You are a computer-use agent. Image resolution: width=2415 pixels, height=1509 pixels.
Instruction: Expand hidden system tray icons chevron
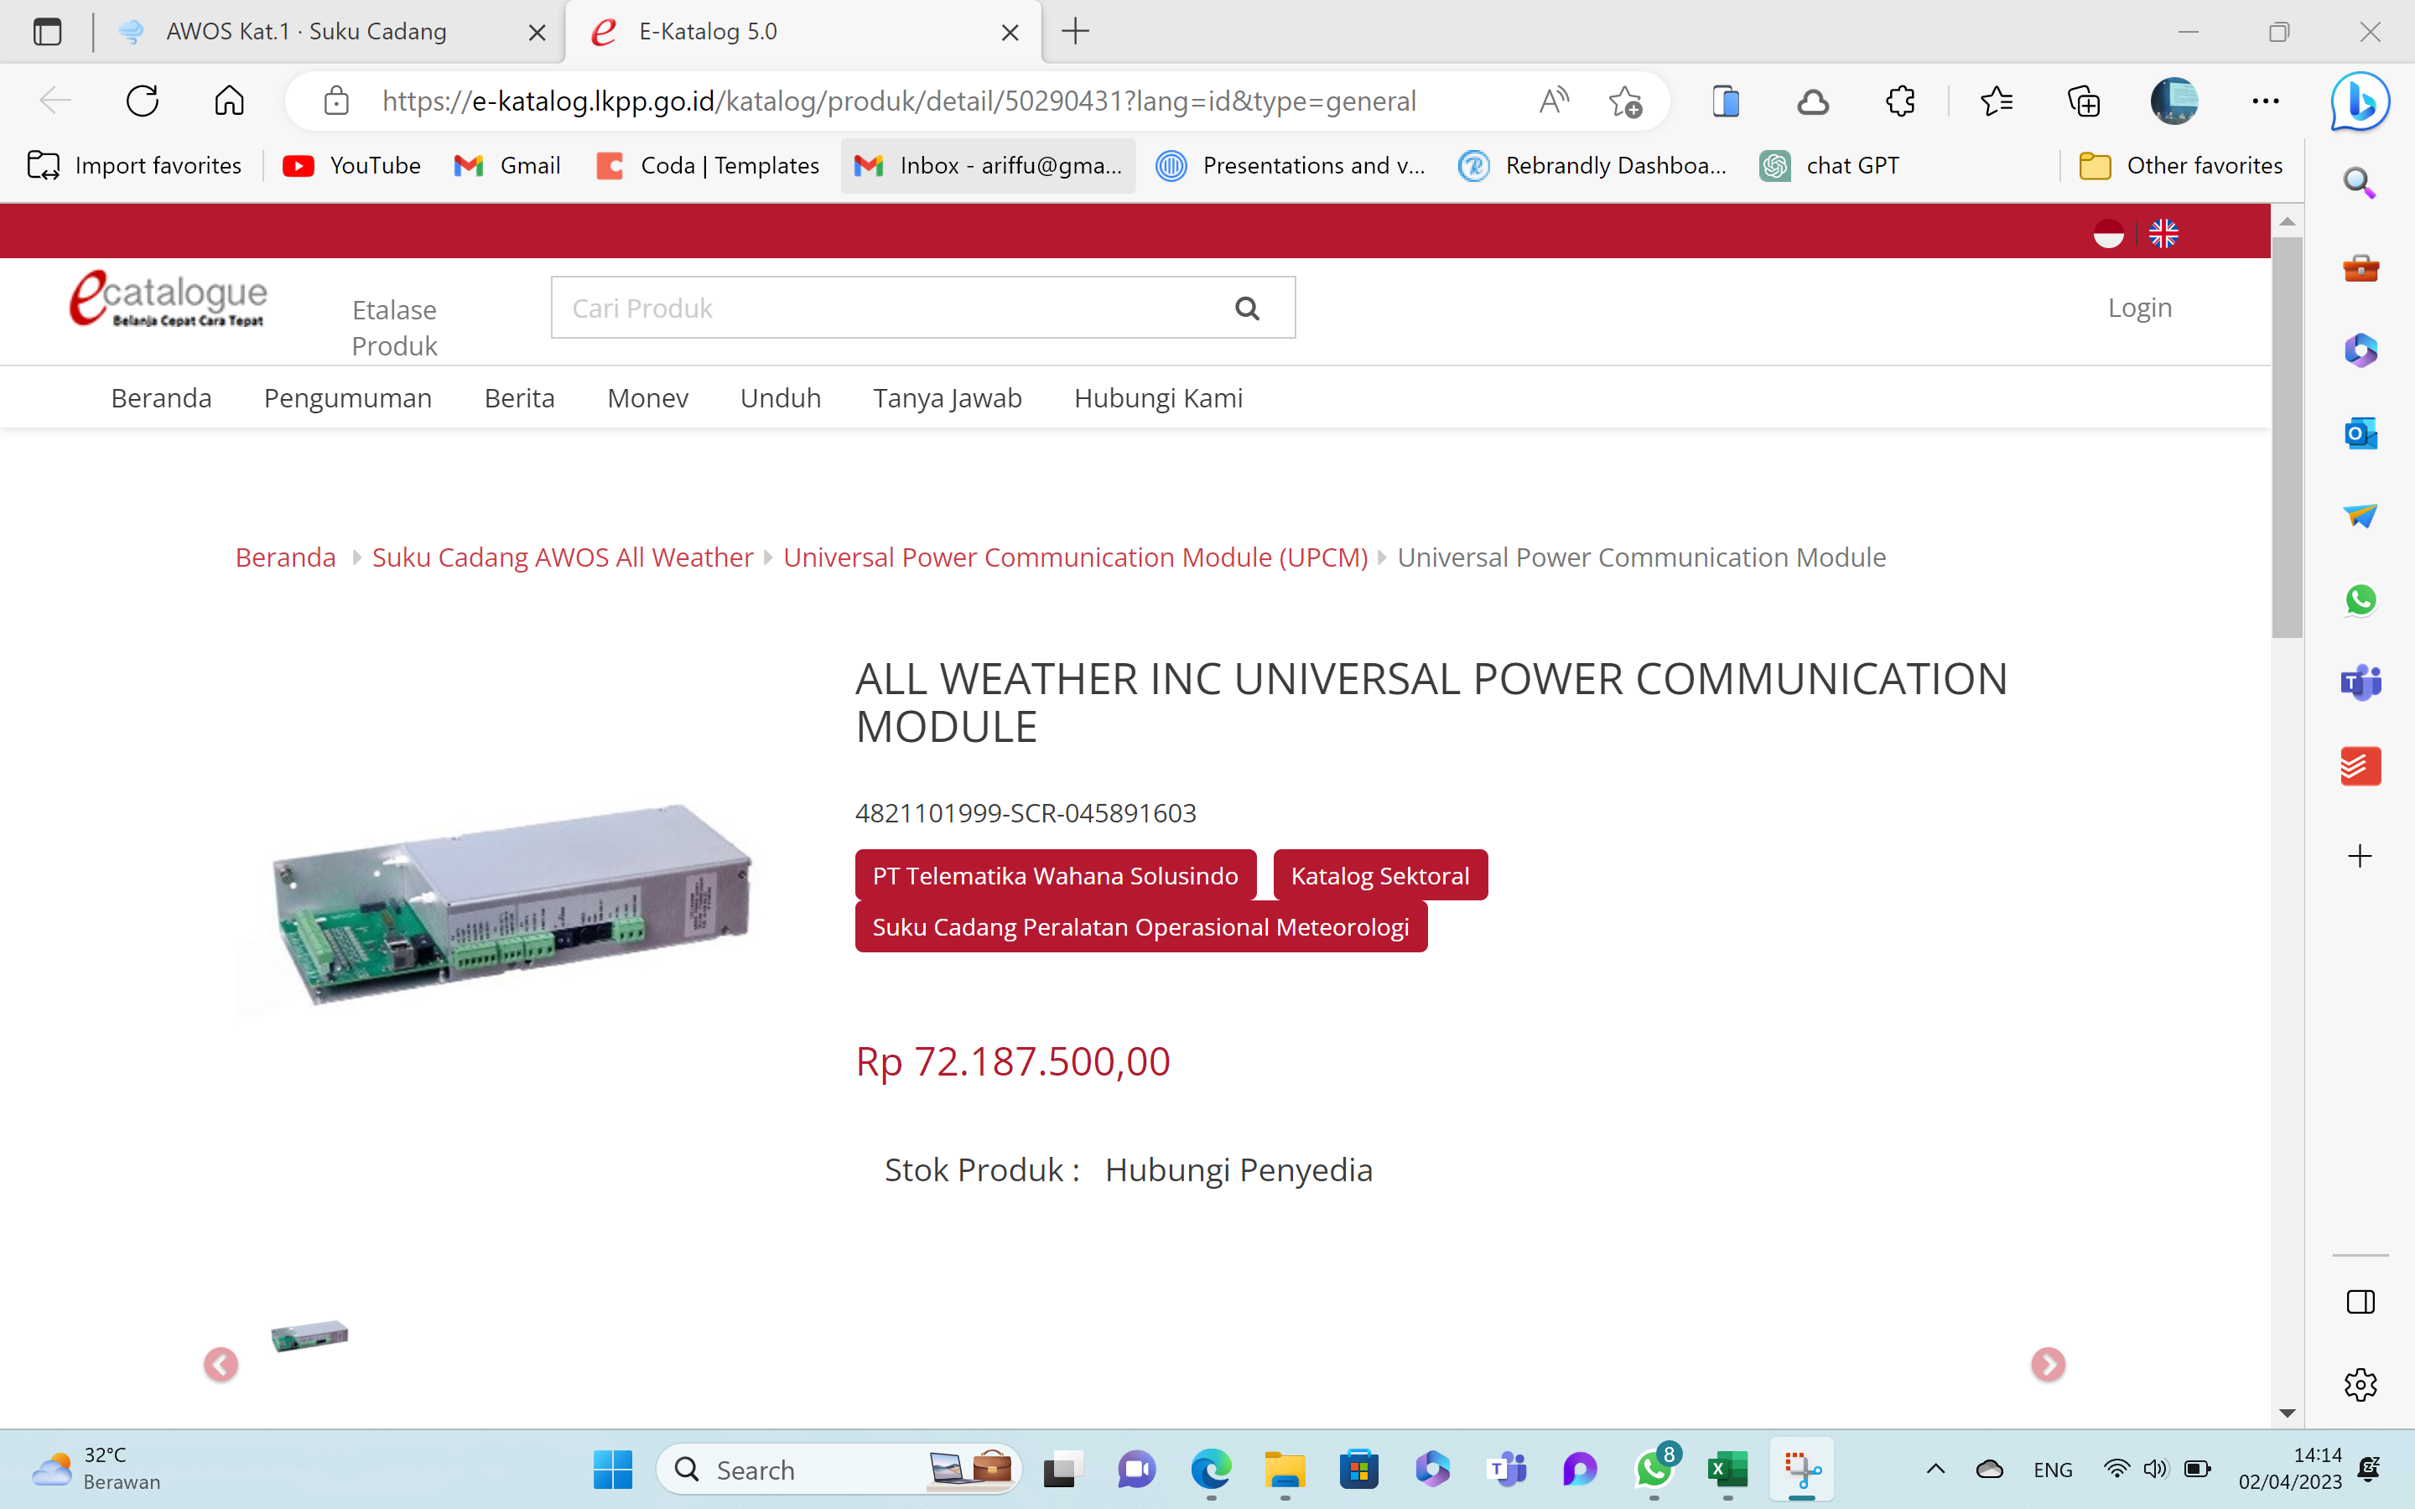coord(1935,1468)
